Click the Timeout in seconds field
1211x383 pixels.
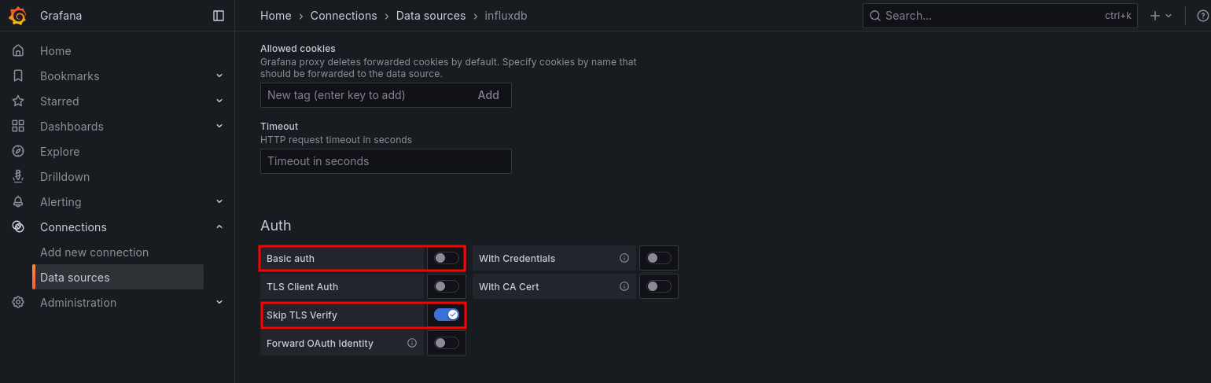click(x=385, y=161)
